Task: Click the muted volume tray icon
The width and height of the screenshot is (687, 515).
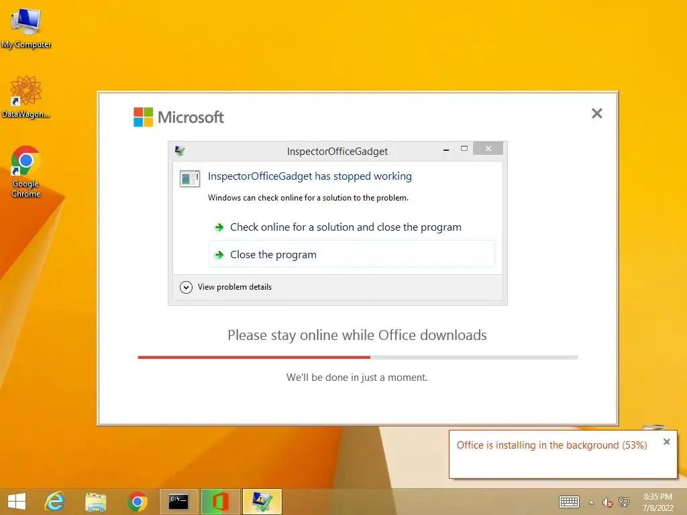Action: tap(607, 502)
